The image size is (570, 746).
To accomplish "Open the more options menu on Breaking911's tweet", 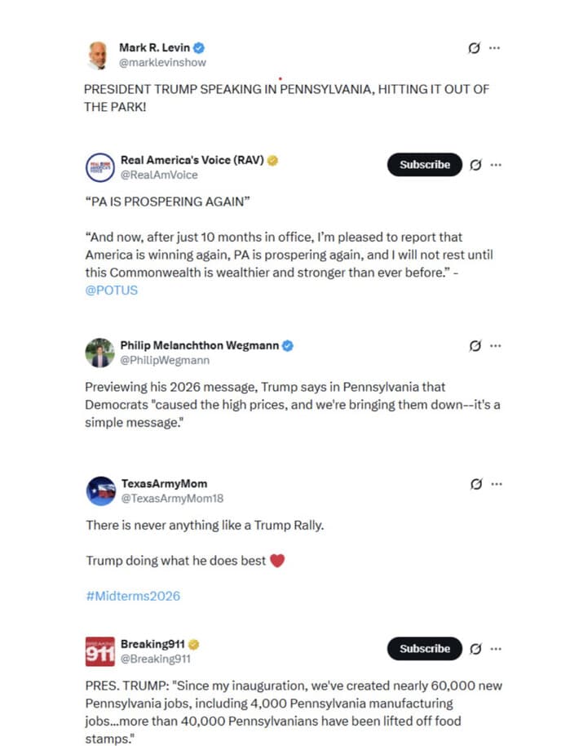I will [x=495, y=649].
